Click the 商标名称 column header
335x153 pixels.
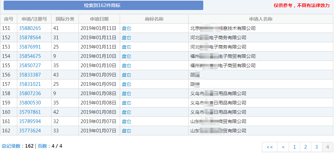pos(154,19)
